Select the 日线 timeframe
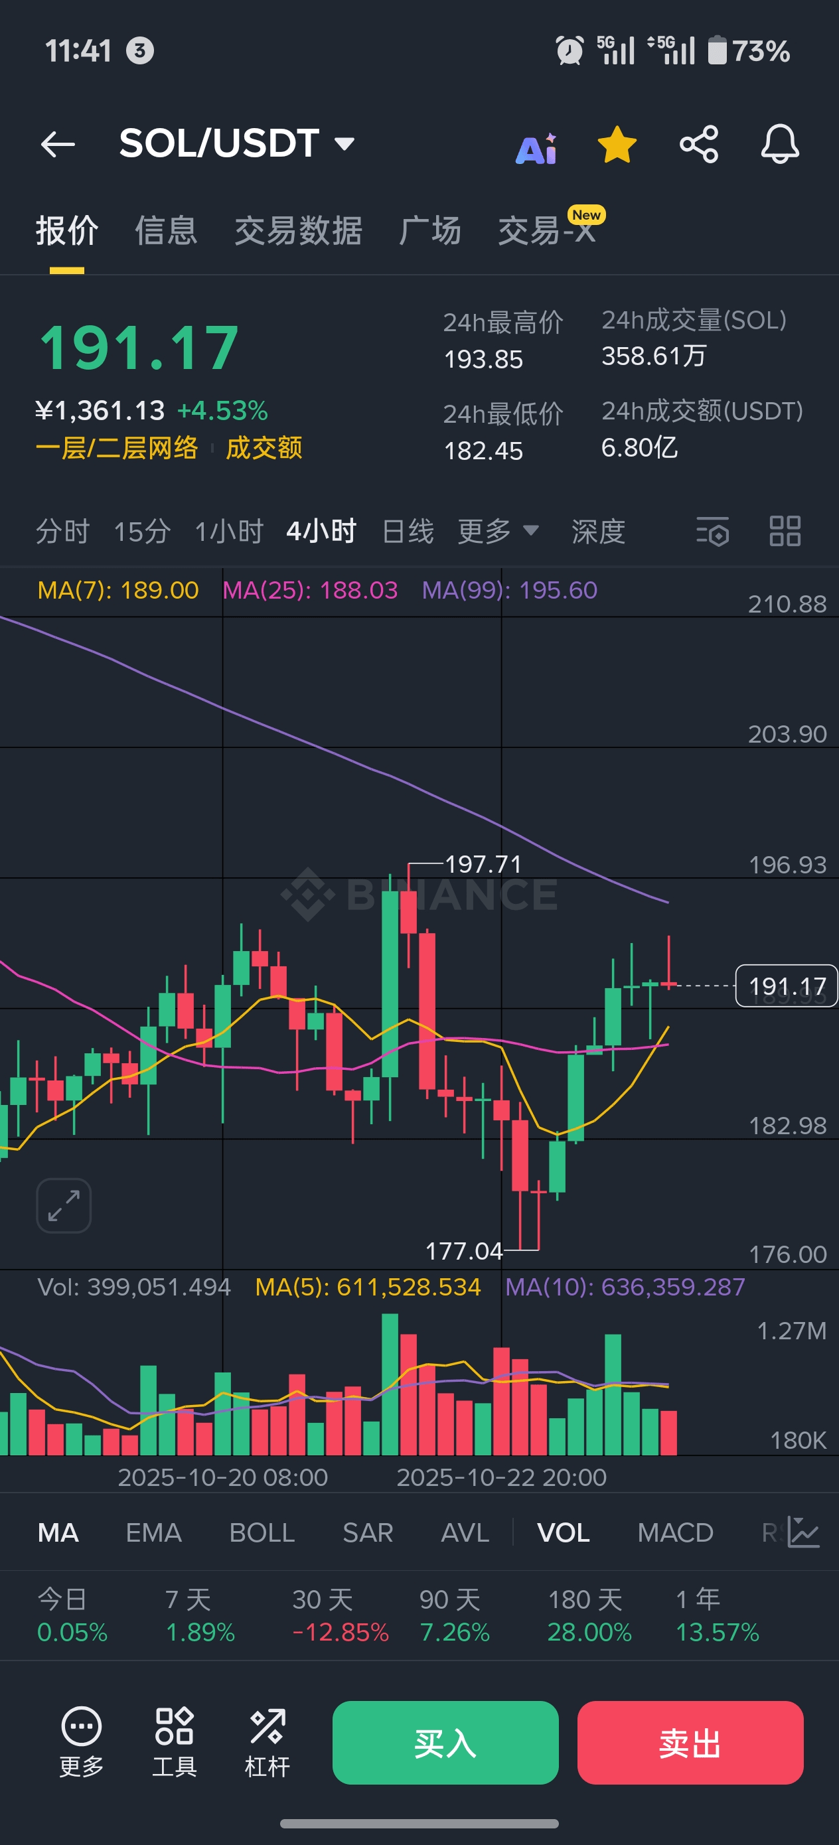 coord(408,532)
